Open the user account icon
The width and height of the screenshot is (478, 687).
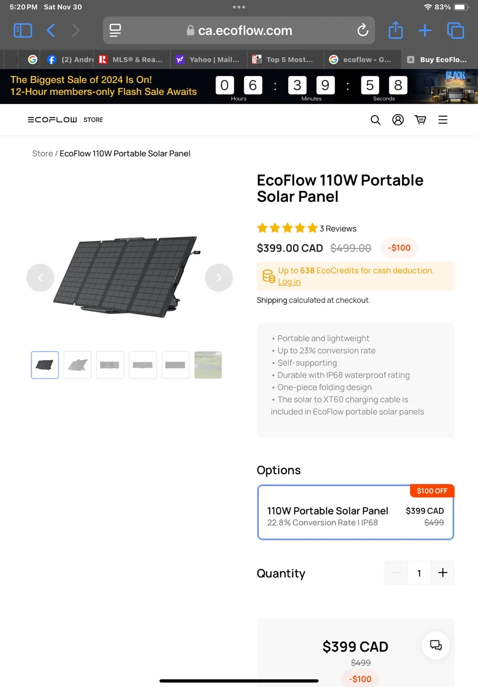pos(398,120)
